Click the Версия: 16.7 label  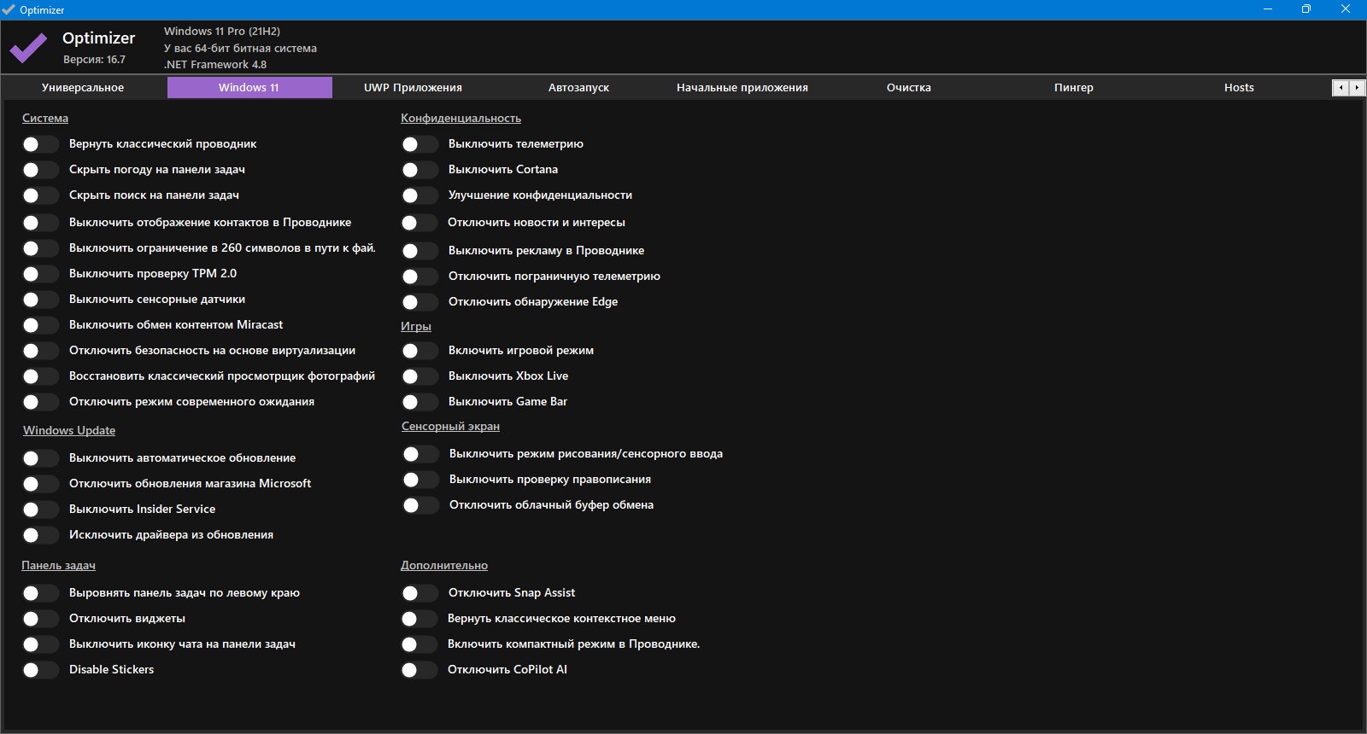94,60
